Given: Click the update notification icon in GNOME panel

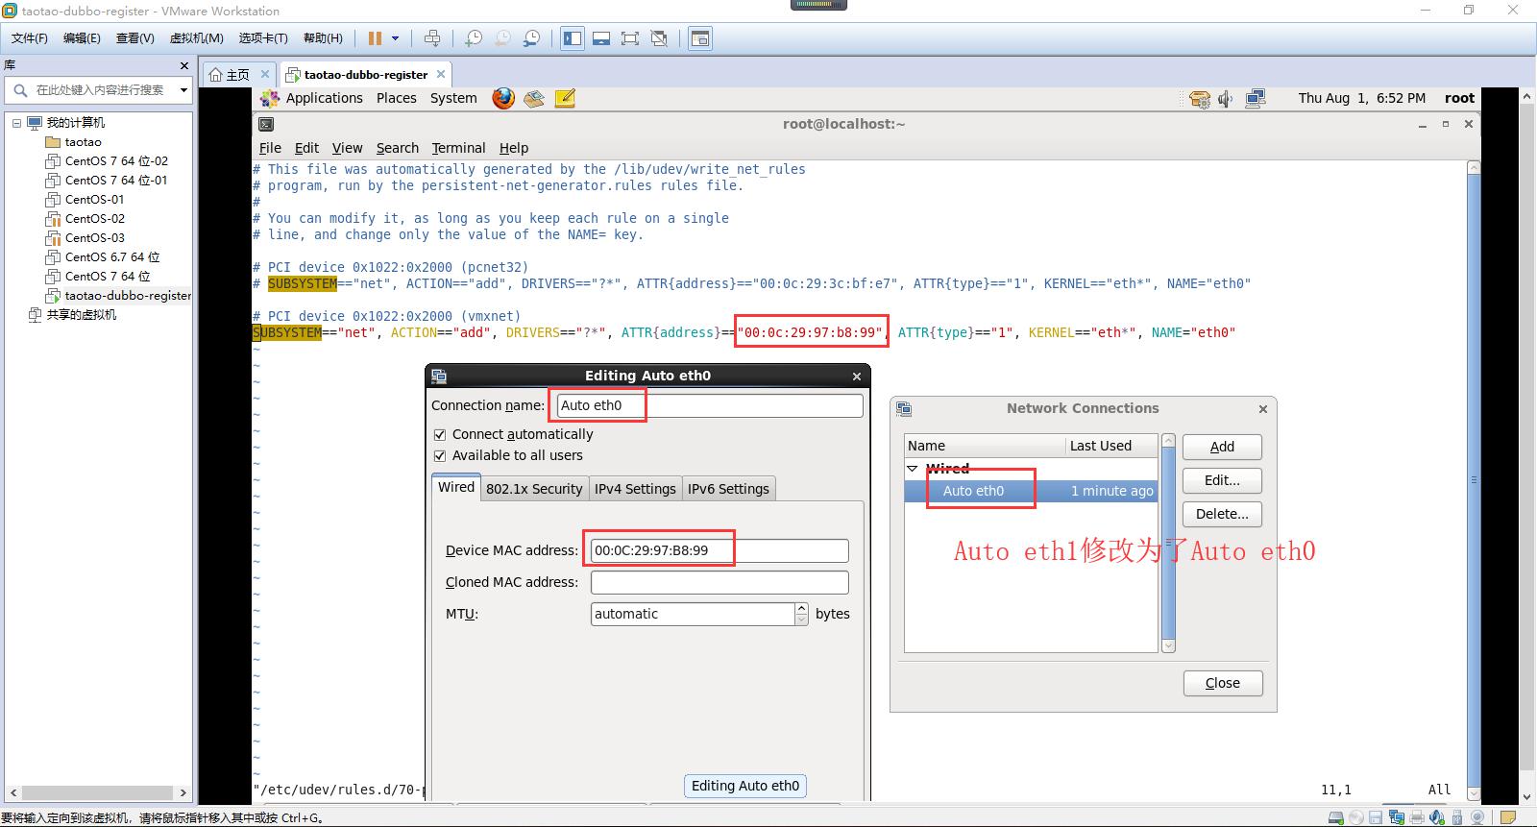Looking at the screenshot, I should [1200, 99].
